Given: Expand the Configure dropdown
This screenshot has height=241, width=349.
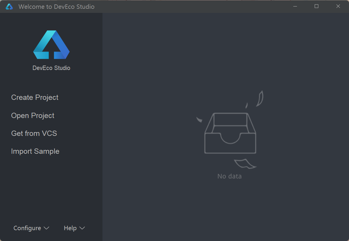Looking at the screenshot, I should (x=31, y=228).
